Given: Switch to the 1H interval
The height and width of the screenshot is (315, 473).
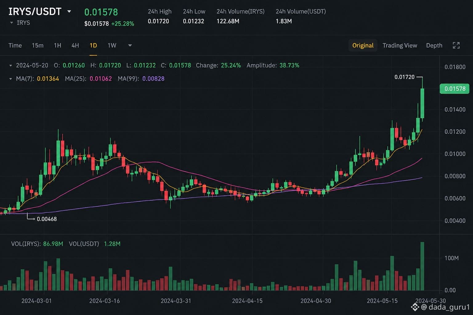Looking at the screenshot, I should click(58, 46).
